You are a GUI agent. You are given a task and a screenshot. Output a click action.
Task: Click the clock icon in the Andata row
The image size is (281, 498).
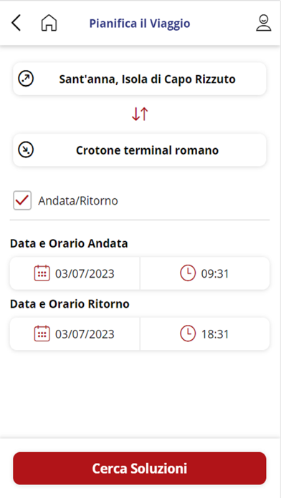coord(188,273)
